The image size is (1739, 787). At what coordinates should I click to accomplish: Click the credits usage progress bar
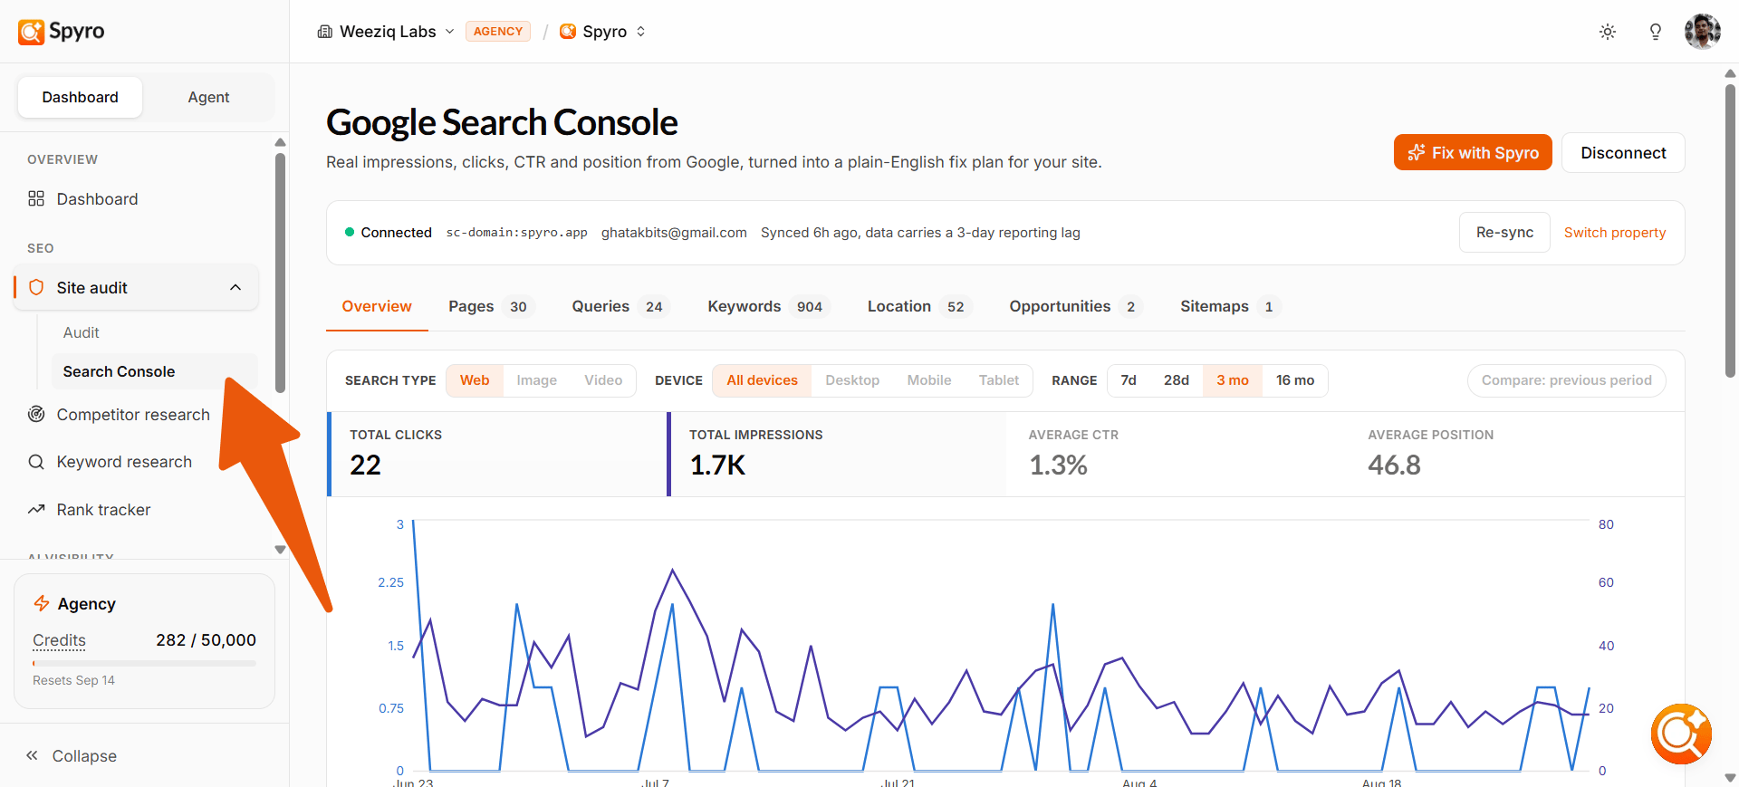[144, 664]
